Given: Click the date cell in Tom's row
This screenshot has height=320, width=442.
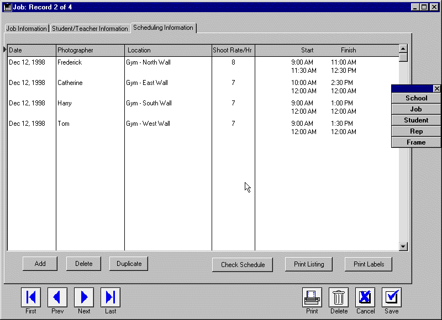Looking at the screenshot, I should 27,124.
